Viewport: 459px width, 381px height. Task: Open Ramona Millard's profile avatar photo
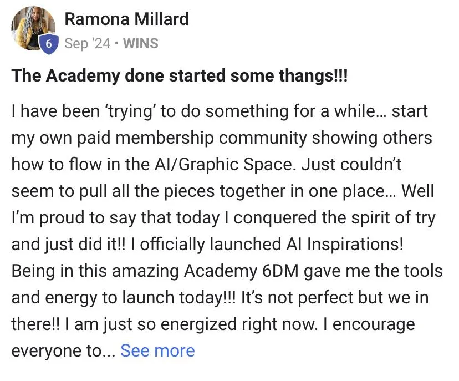click(33, 28)
